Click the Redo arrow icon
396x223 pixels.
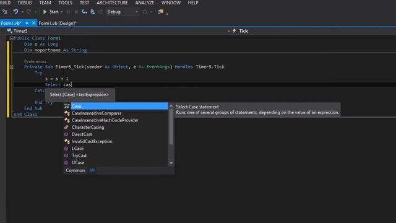point(29,12)
